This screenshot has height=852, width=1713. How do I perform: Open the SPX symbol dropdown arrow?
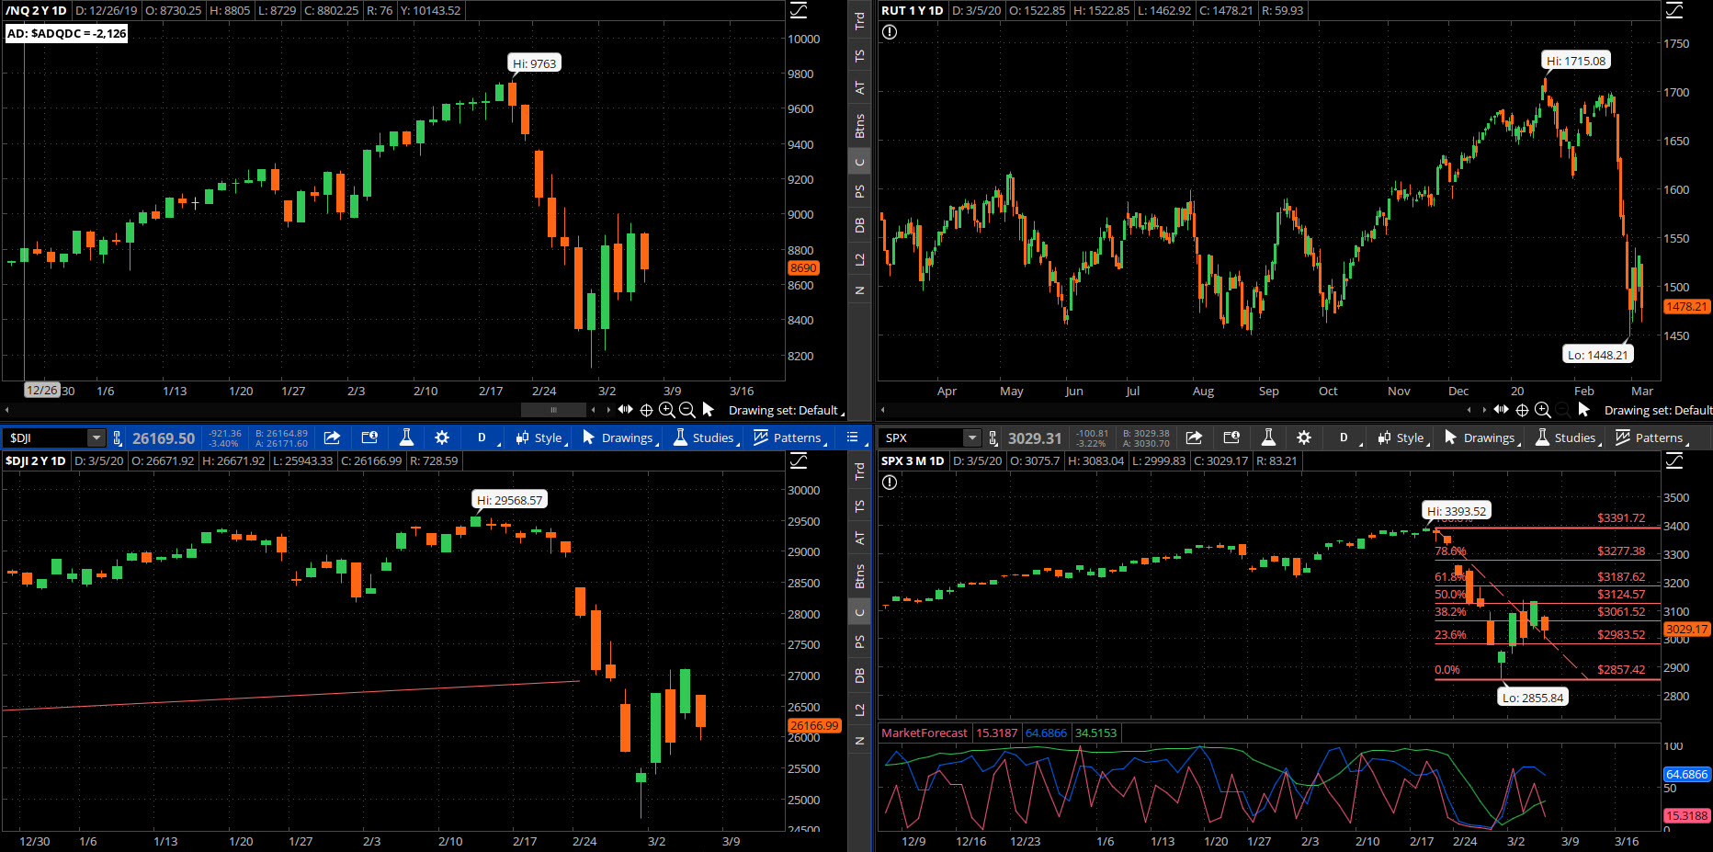(x=971, y=437)
